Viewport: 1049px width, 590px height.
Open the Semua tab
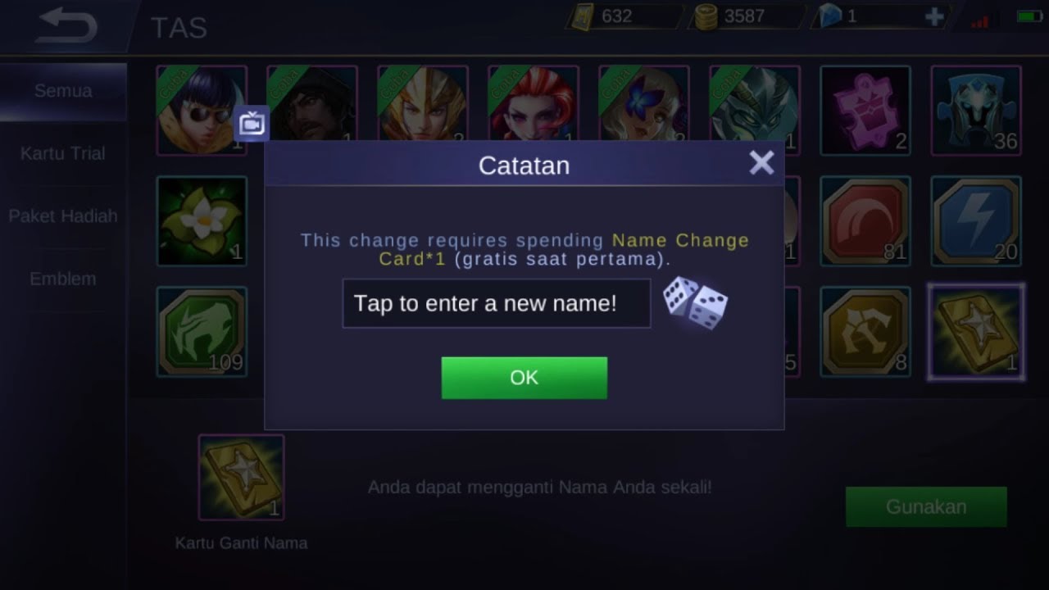click(x=63, y=91)
